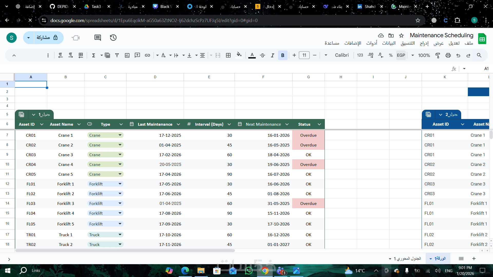493x277 pixels.
Task: Open the version history clock icon
Action: click(x=113, y=38)
